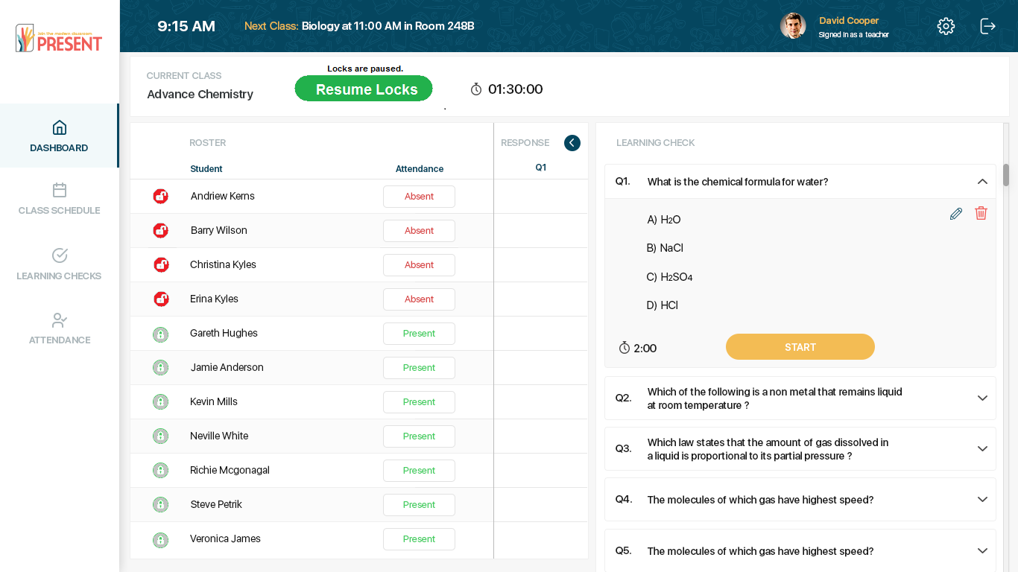This screenshot has width=1018, height=572.
Task: Click the Learning Check panel scrollbar
Action: (1005, 175)
